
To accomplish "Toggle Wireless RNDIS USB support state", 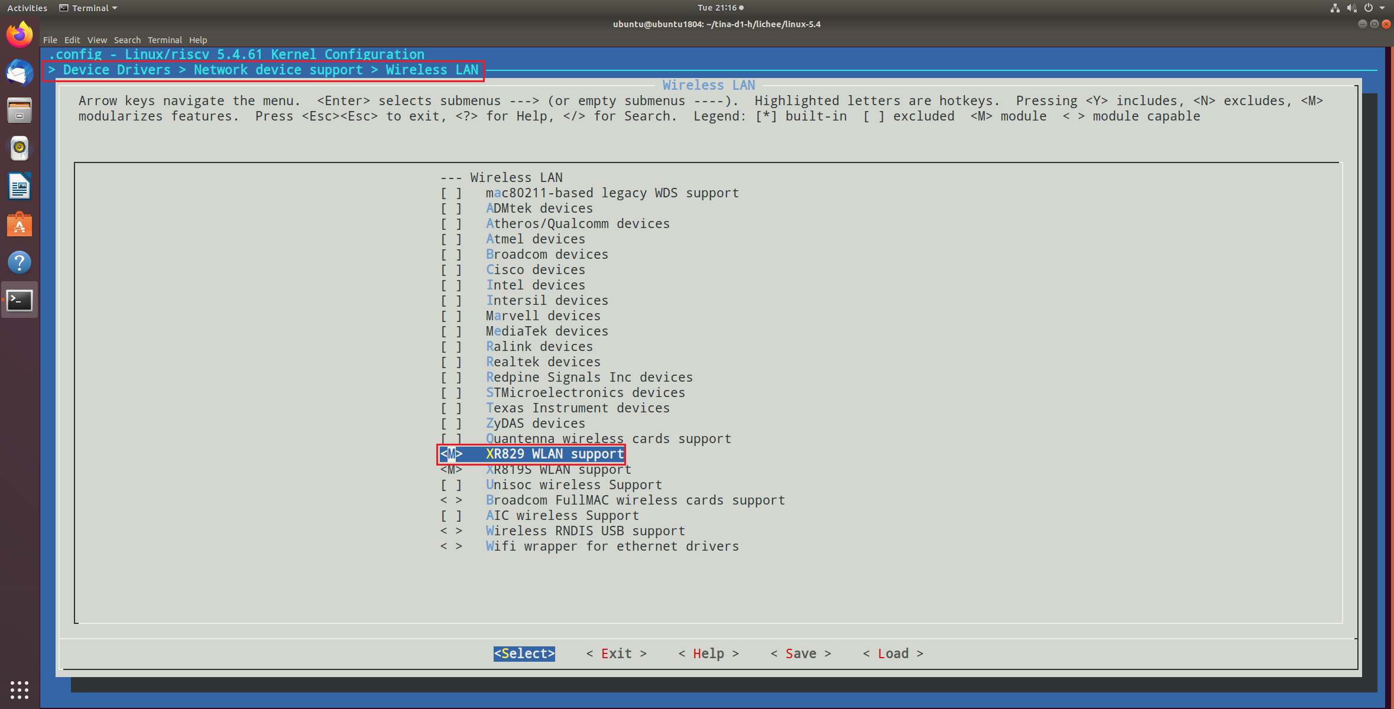I will 451,531.
